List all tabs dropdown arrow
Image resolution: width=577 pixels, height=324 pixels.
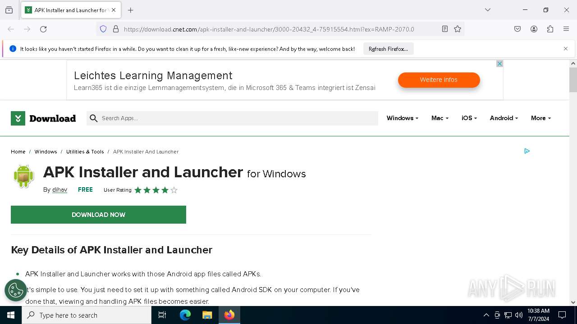pos(488,10)
